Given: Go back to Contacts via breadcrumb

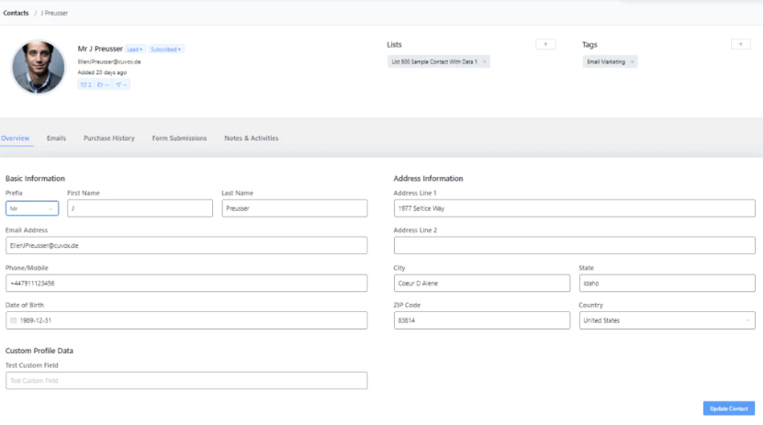Looking at the screenshot, I should click(x=16, y=13).
